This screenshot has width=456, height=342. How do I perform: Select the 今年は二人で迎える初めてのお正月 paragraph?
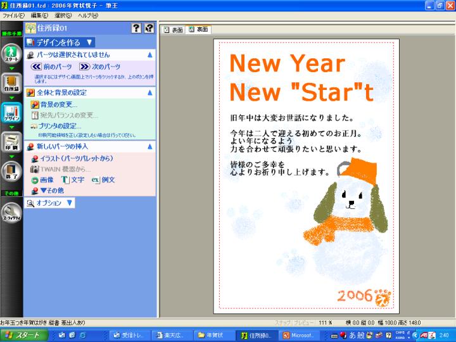[x=296, y=141]
